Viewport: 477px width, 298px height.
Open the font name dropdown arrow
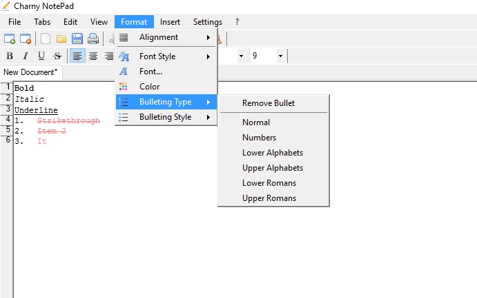(x=241, y=56)
